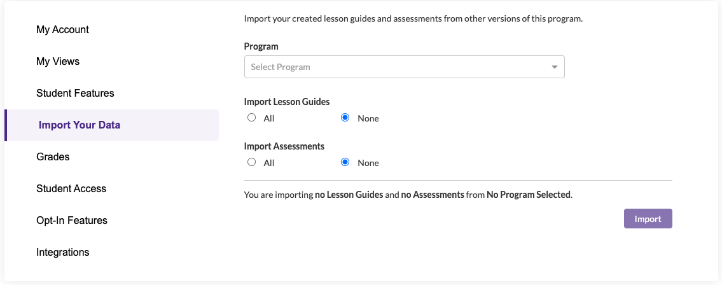Go to Integrations settings
The width and height of the screenshot is (722, 285).
pos(62,253)
